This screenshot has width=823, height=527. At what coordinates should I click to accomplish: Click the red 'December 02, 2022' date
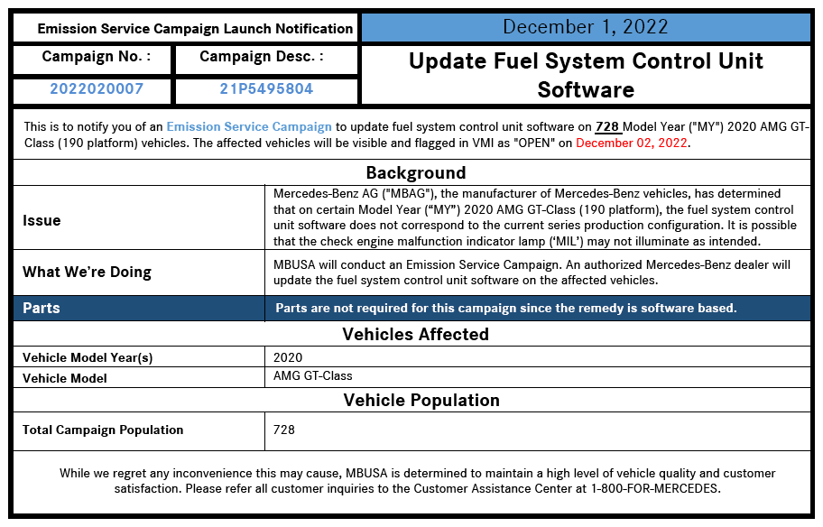click(x=632, y=143)
